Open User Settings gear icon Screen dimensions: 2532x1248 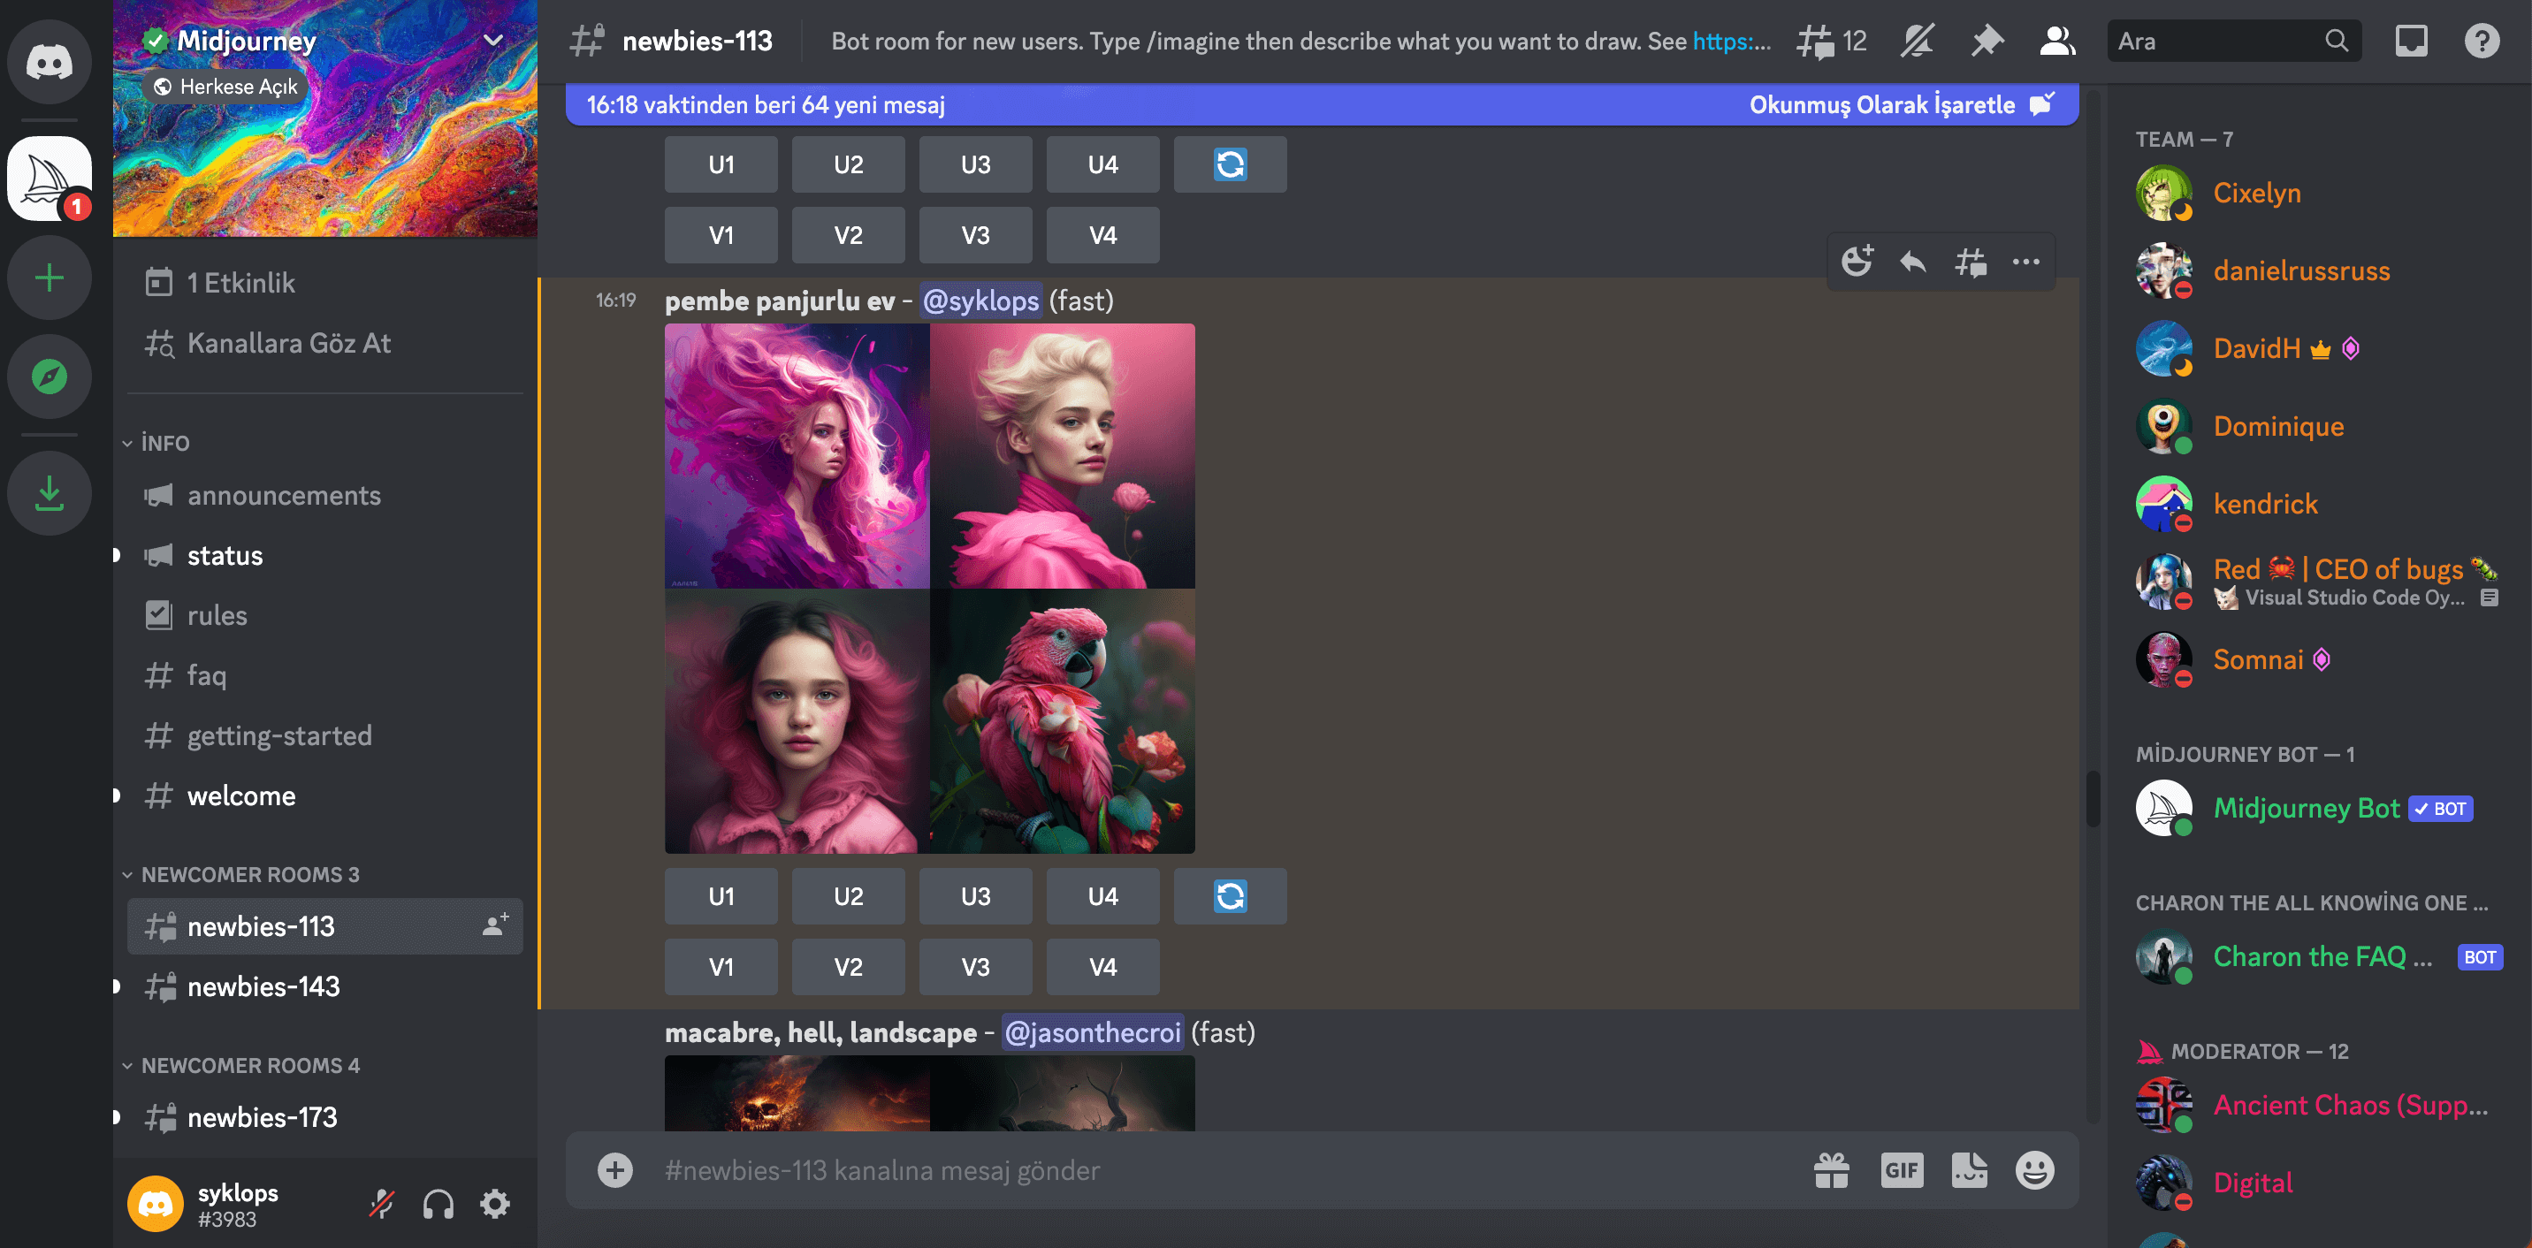pyautogui.click(x=495, y=1204)
